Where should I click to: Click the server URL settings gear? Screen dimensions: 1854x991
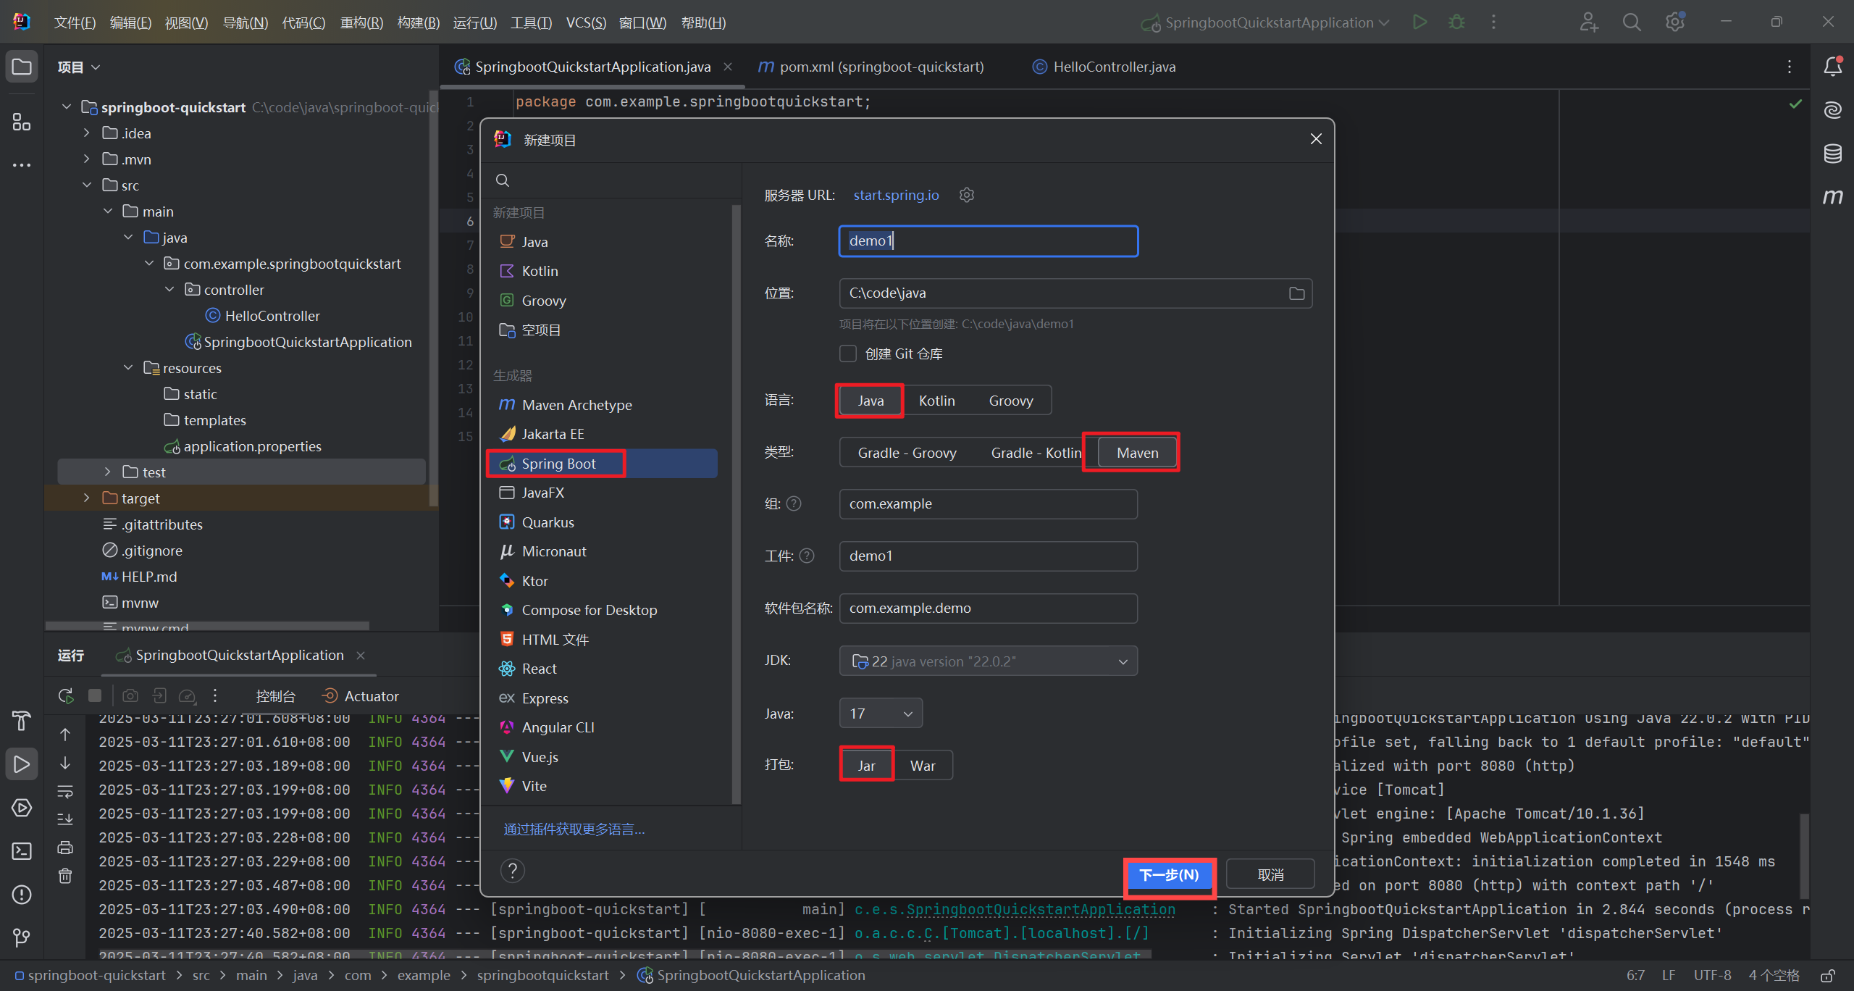pyautogui.click(x=967, y=195)
